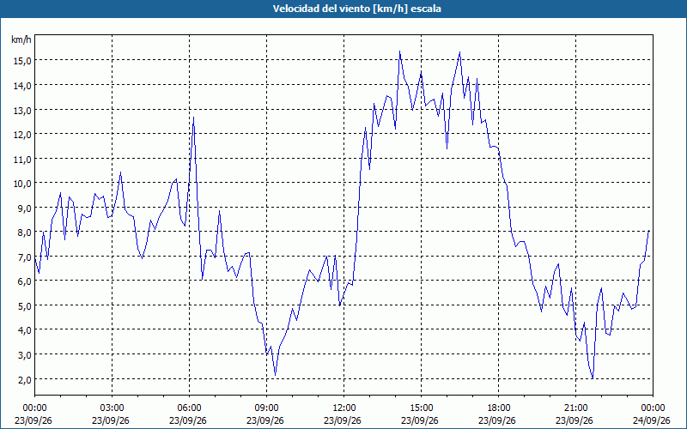The image size is (687, 429).
Task: Click the '14,0' y-axis value
Action: pos(22,85)
